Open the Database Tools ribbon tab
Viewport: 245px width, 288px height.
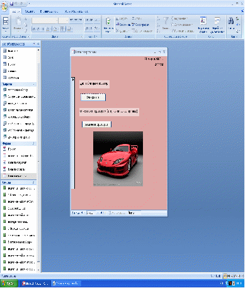pos(76,11)
